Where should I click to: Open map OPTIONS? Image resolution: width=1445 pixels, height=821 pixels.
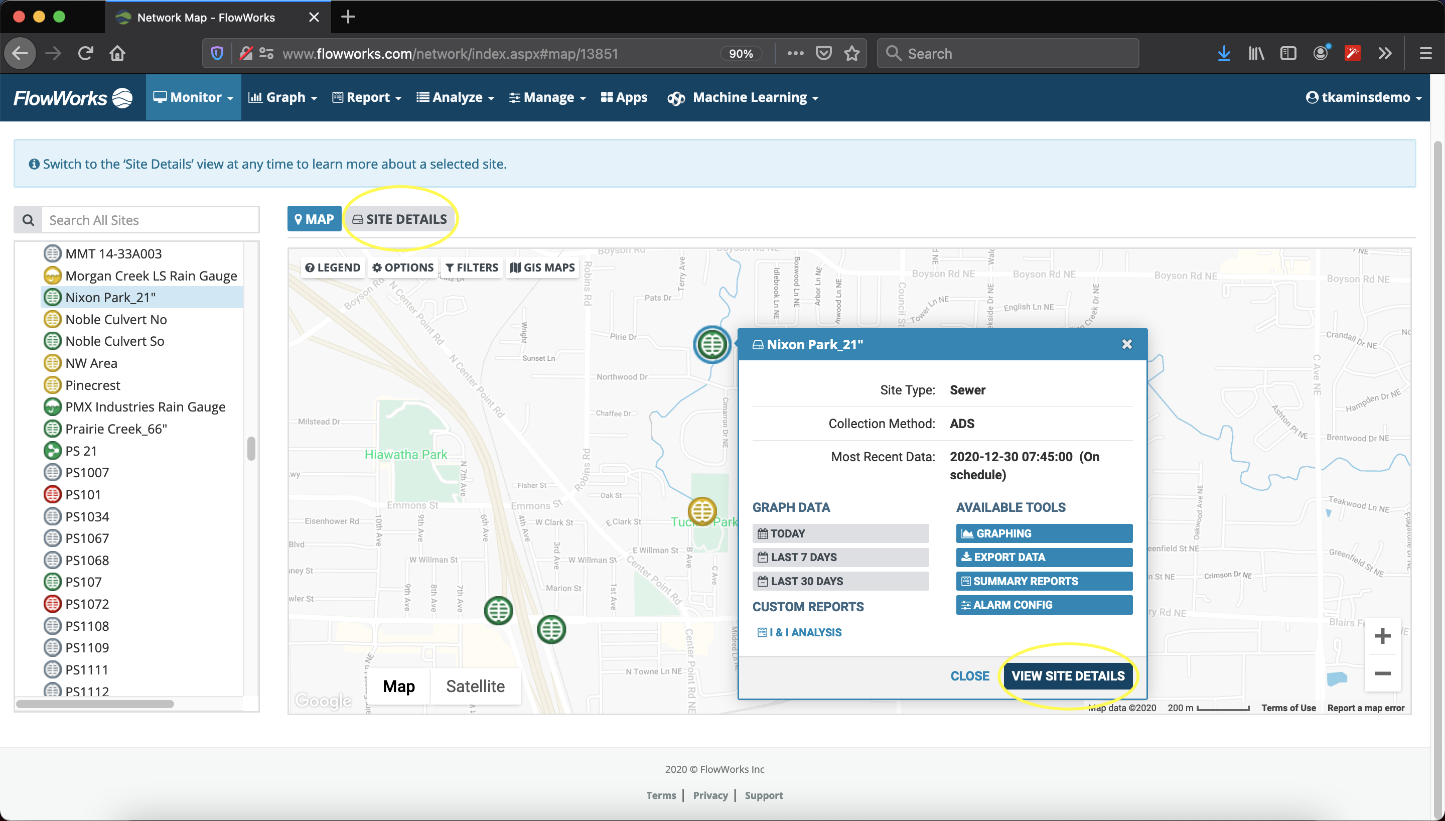point(403,267)
